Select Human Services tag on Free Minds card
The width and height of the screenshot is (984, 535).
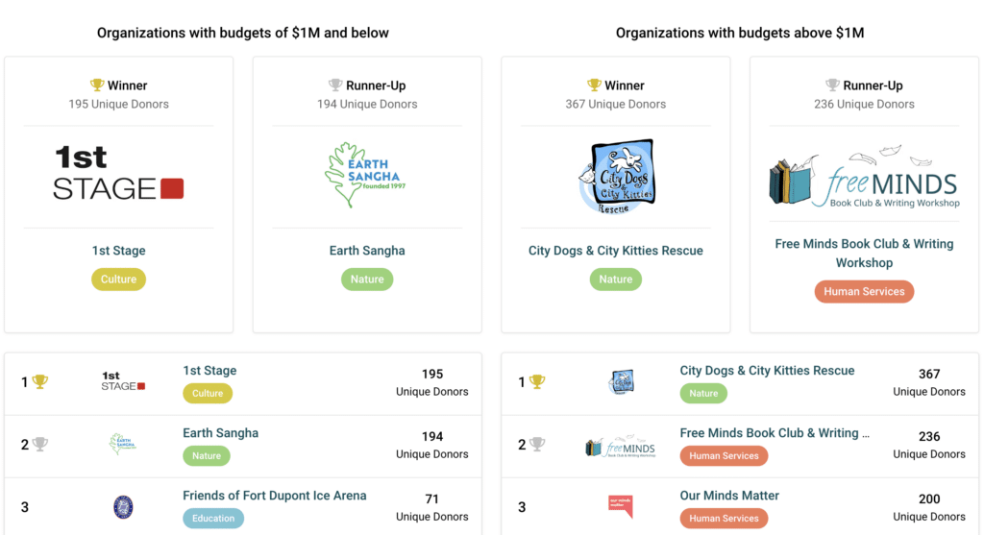[x=864, y=292]
